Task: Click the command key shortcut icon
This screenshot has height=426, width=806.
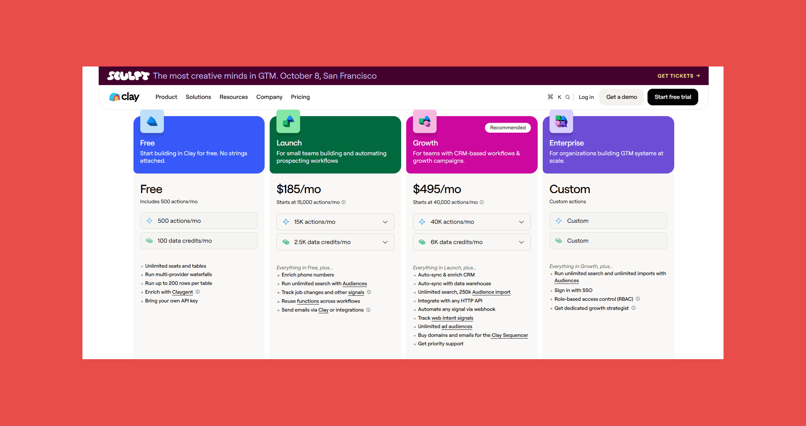Action: pos(550,97)
